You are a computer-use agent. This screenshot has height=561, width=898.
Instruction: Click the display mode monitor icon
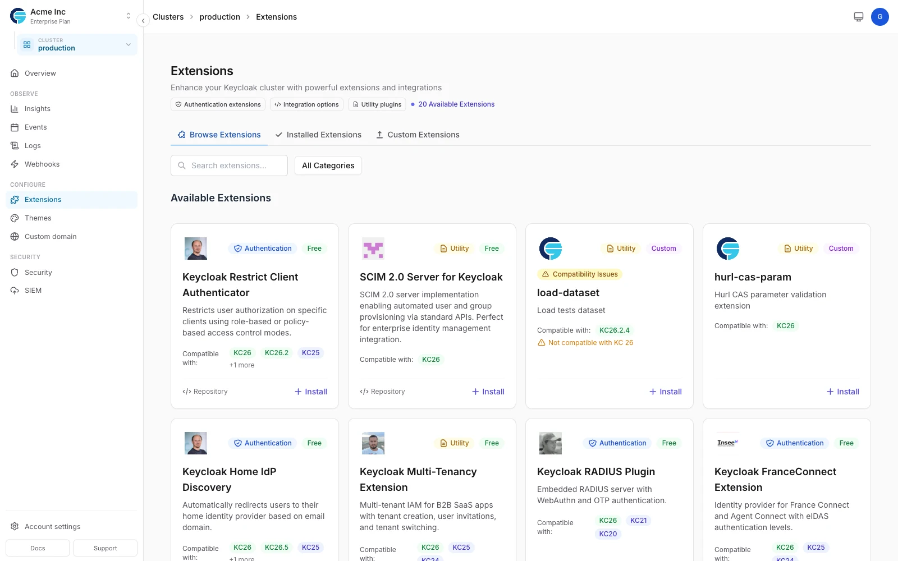click(859, 17)
